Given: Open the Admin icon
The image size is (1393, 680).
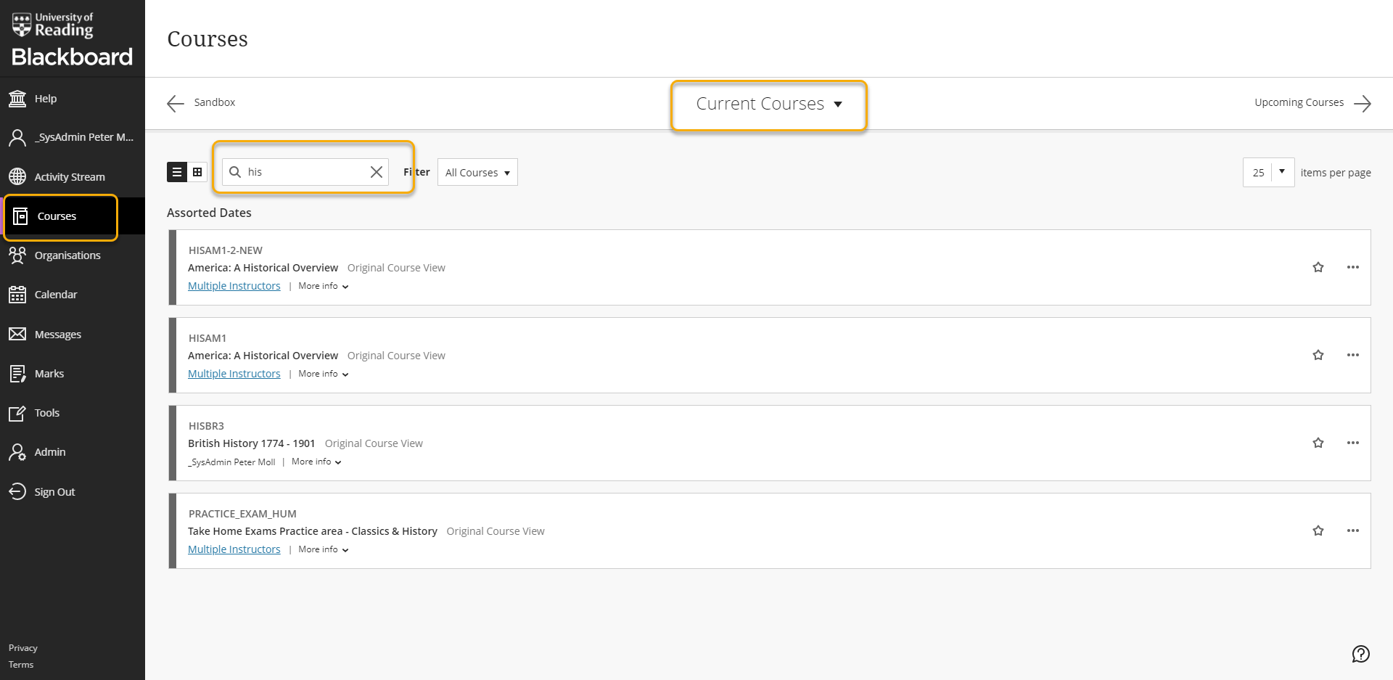Looking at the screenshot, I should [x=17, y=452].
